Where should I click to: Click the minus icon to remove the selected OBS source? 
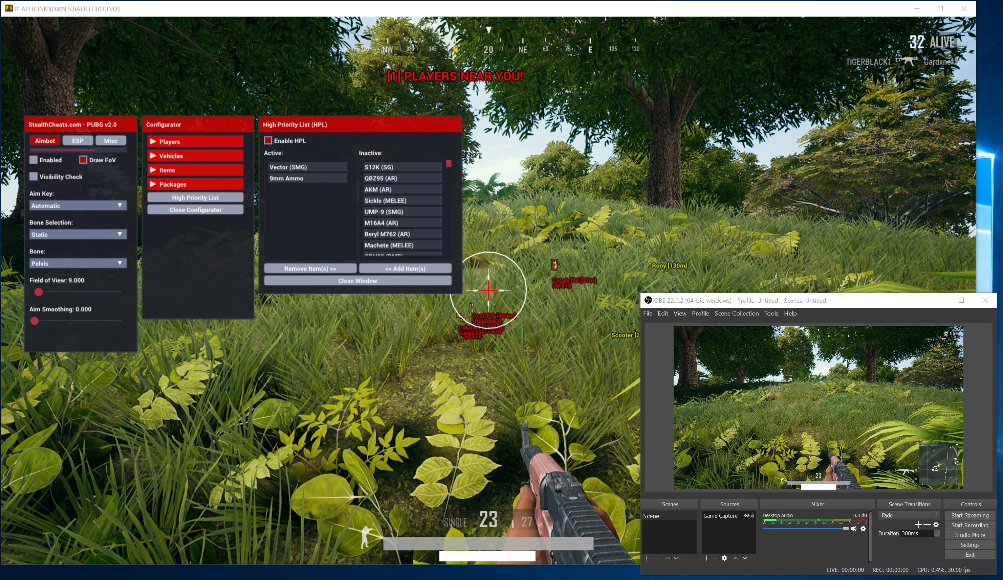[715, 558]
